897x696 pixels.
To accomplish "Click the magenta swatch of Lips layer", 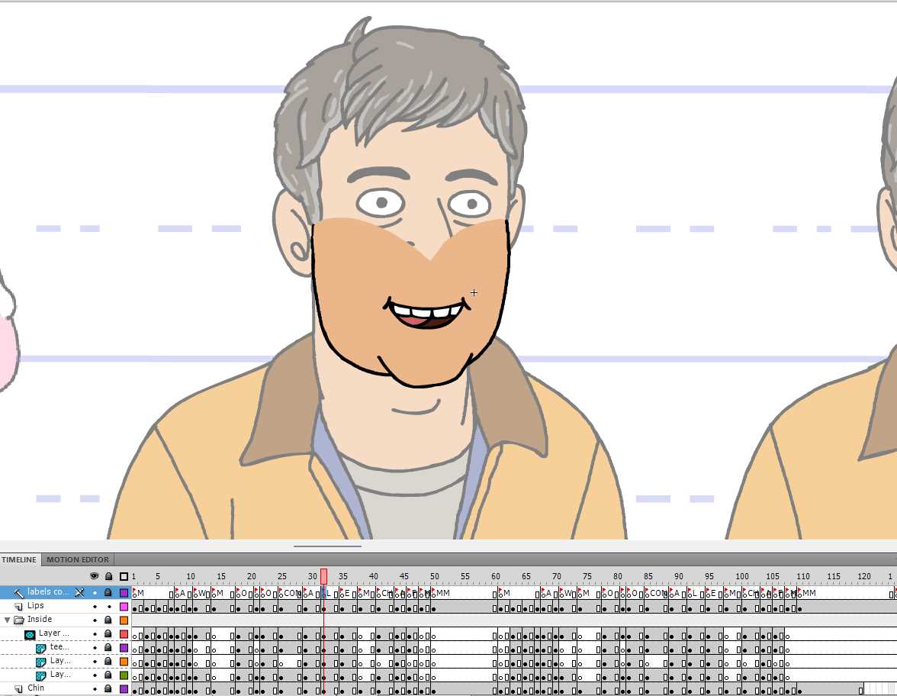I will pyautogui.click(x=124, y=606).
